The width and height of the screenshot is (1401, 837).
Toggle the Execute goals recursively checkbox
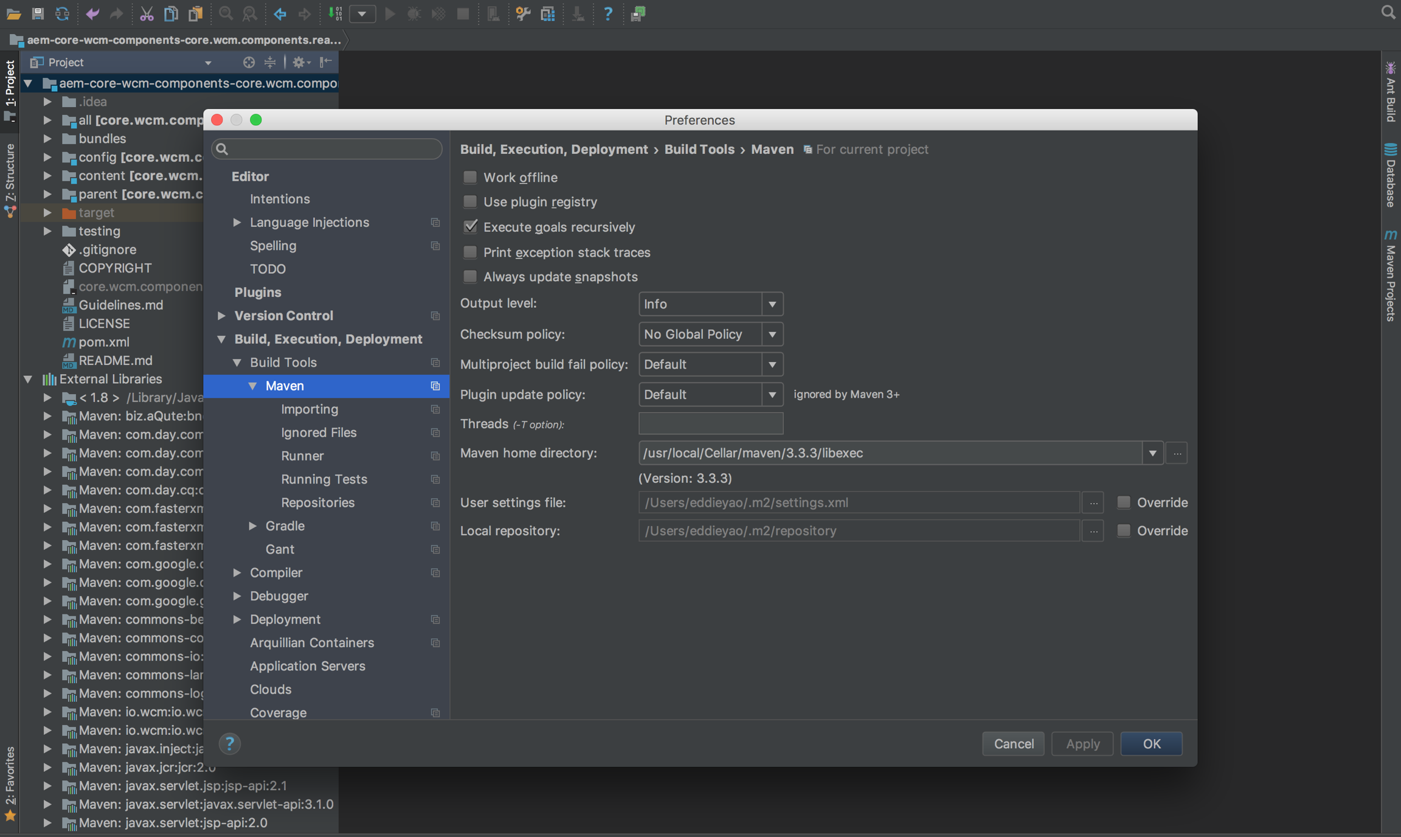tap(471, 226)
